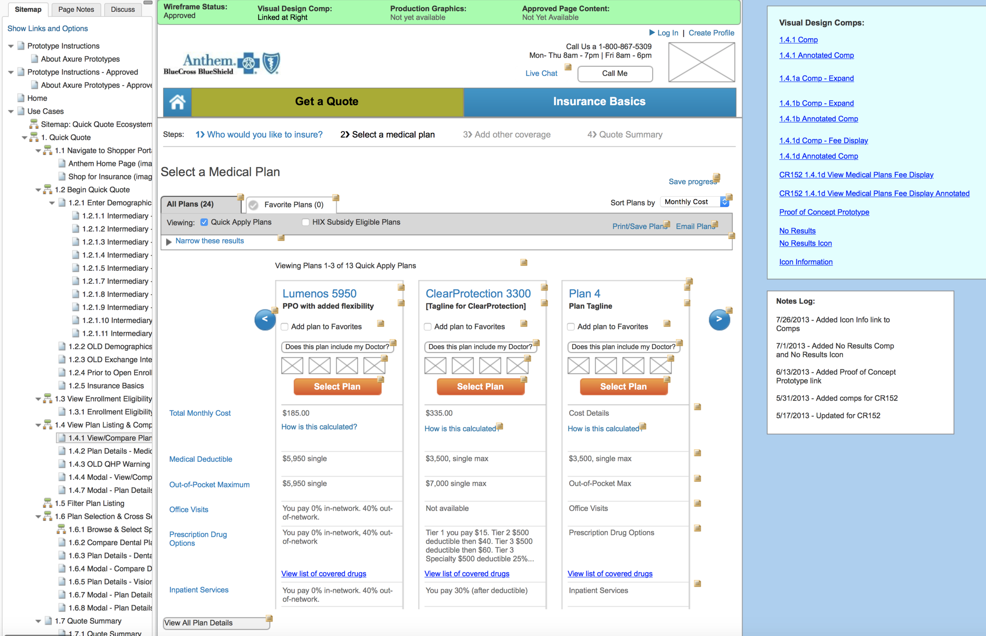Open Favorite Plans (0) tab
This screenshot has width=986, height=636.
point(290,204)
